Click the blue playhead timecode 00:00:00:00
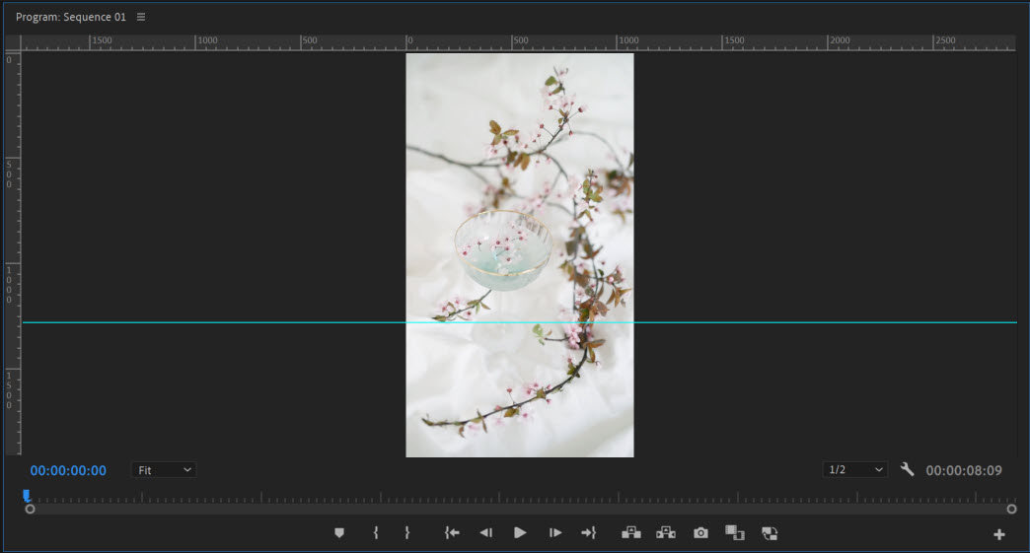 click(68, 470)
